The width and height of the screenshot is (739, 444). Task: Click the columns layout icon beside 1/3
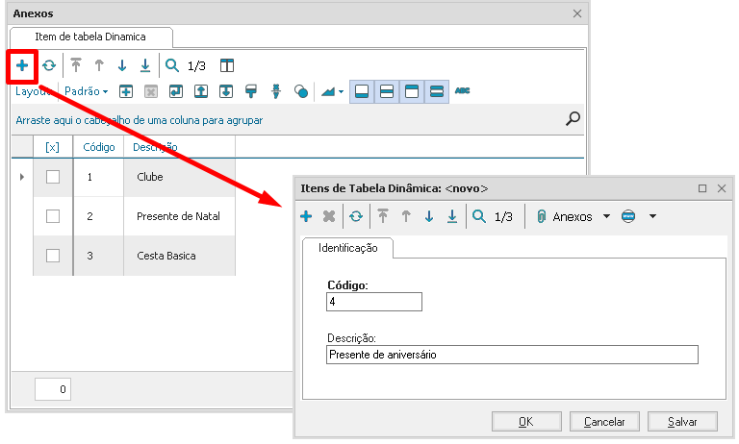(x=227, y=65)
